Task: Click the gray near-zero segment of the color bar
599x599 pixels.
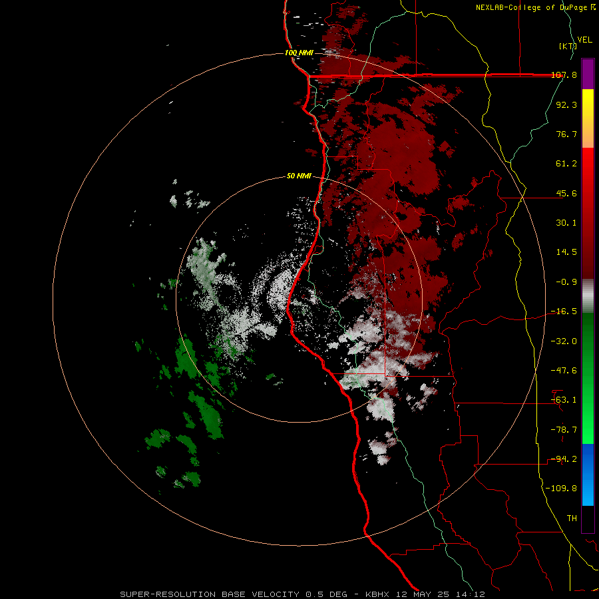Action: (x=588, y=296)
